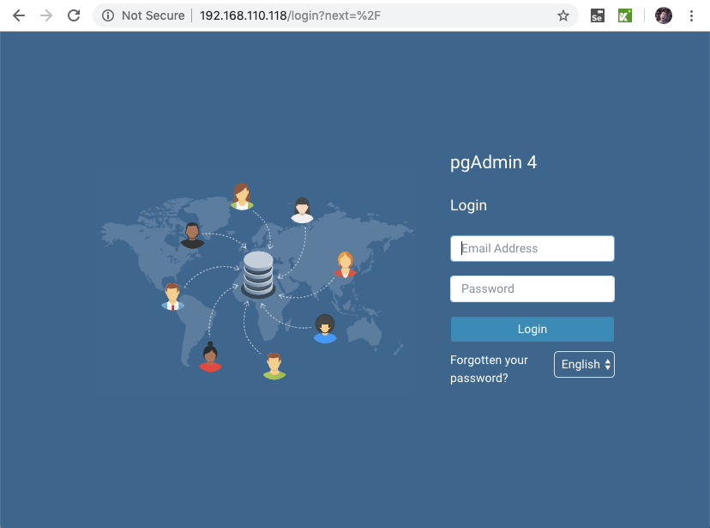
Task: Click the Not Secure label
Action: (153, 15)
